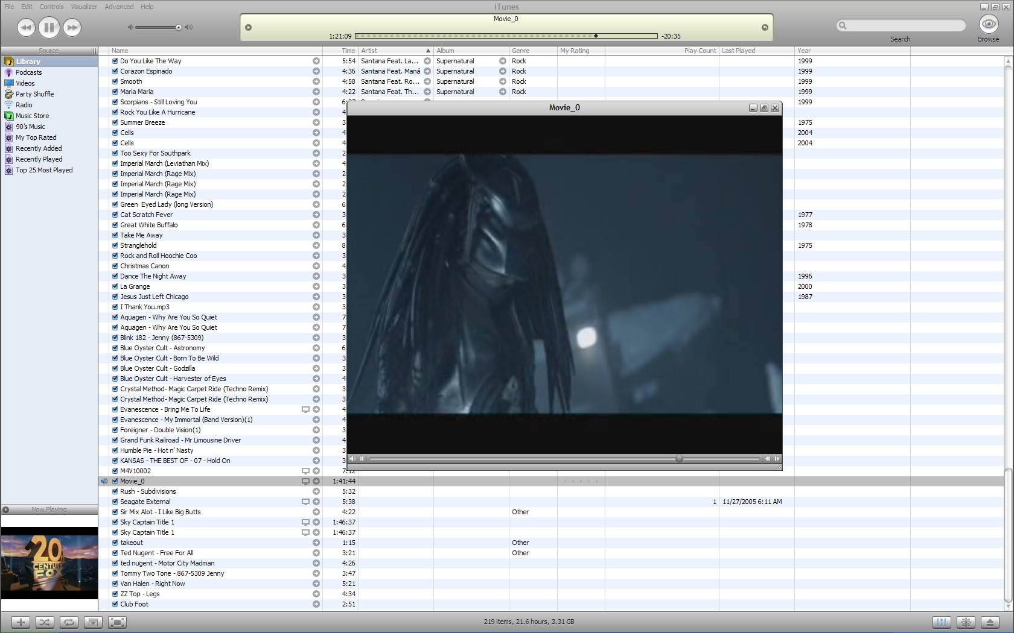
Task: Open the Controls menu
Action: tap(51, 7)
